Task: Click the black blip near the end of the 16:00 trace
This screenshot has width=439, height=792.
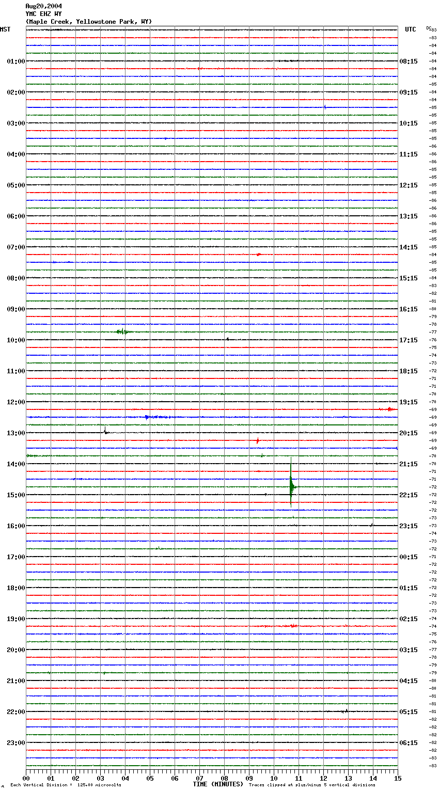Action: [371, 525]
